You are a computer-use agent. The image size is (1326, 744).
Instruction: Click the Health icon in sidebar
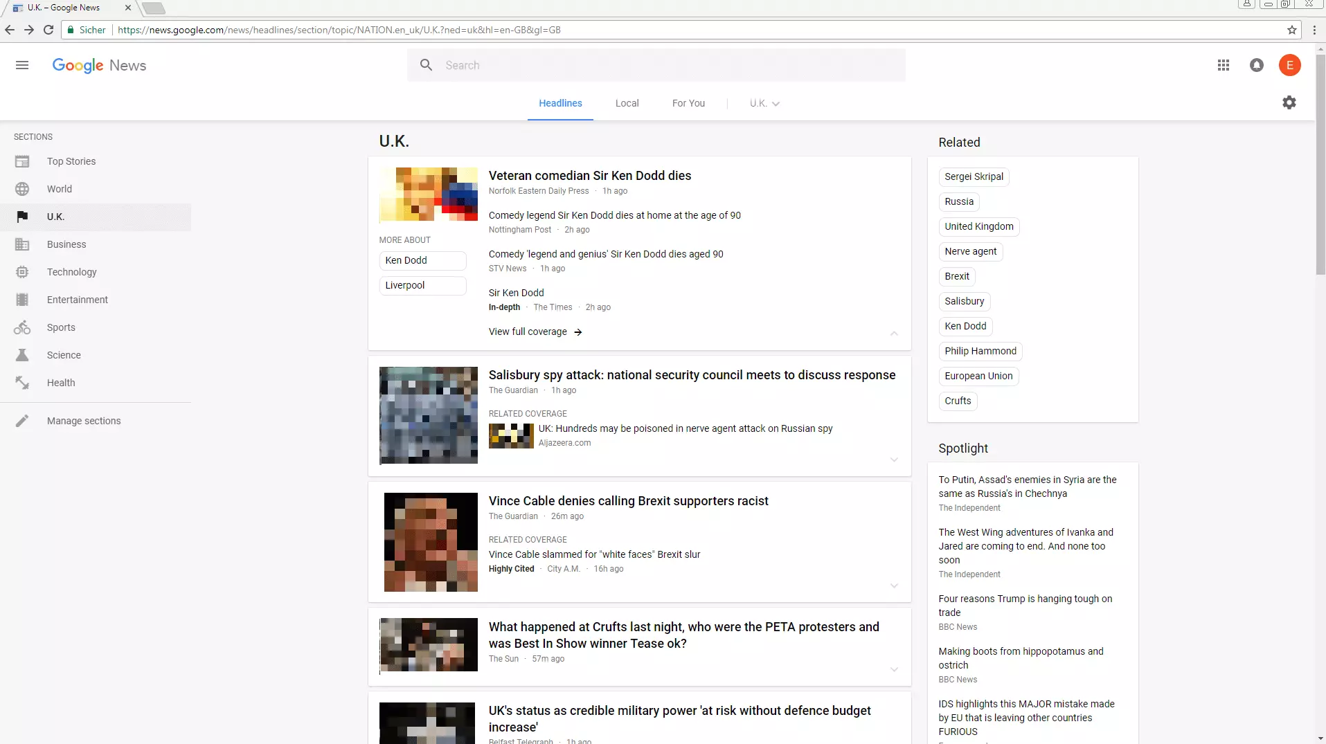[x=22, y=383]
